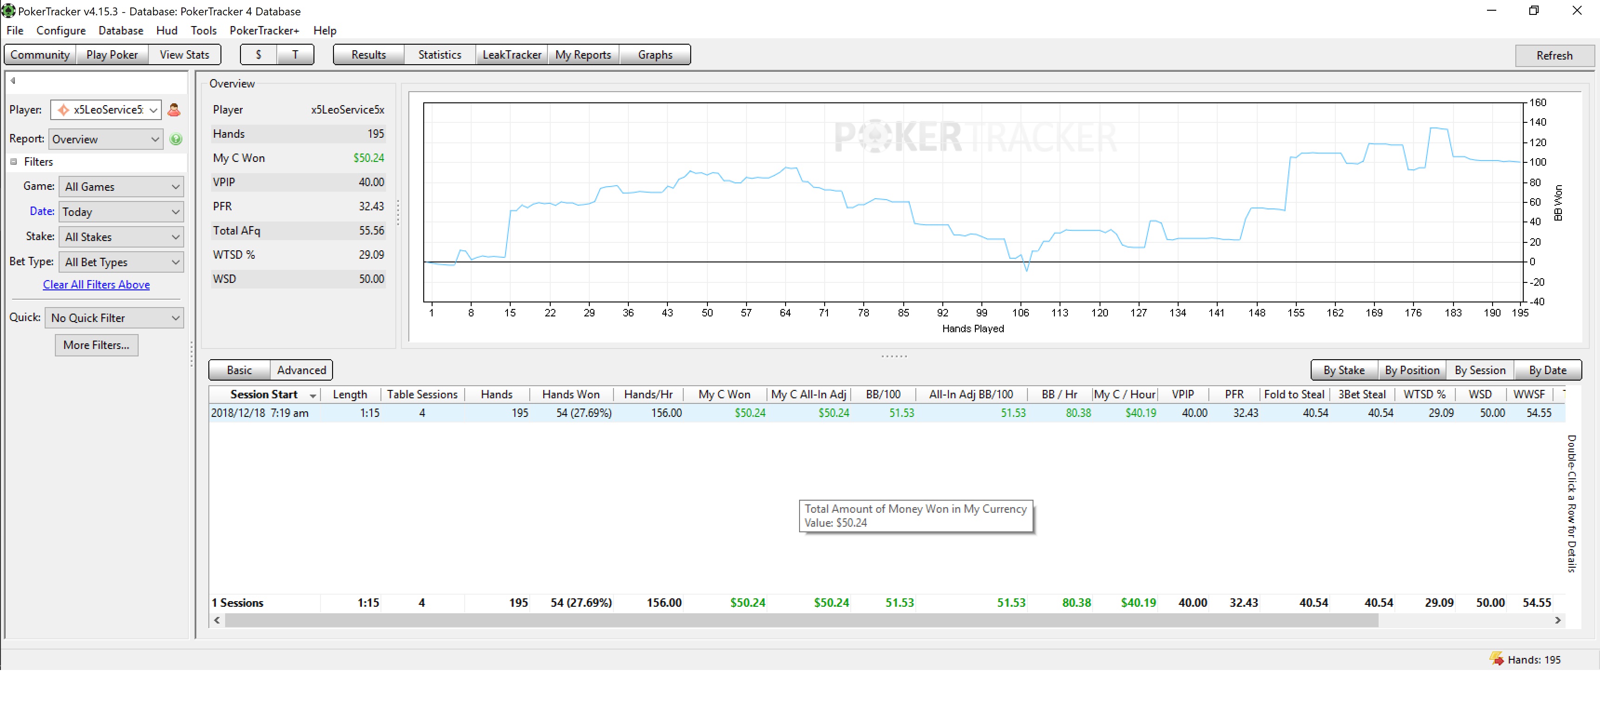Click the horizontal scrollbar thumb
The width and height of the screenshot is (1600, 724).
coord(801,620)
